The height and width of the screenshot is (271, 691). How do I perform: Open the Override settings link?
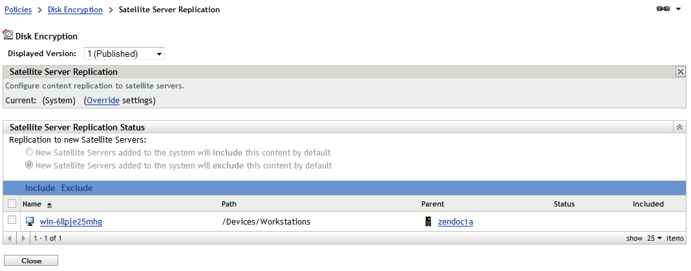pos(102,101)
